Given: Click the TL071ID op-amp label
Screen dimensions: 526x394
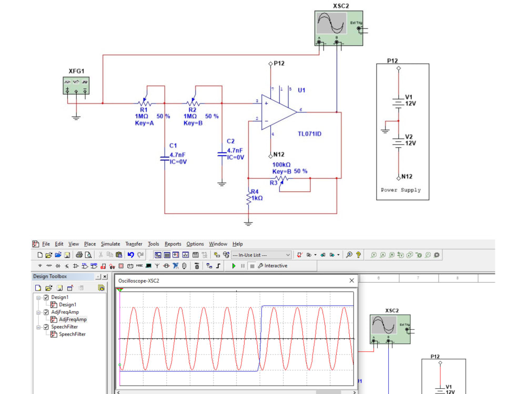Looking at the screenshot, I should [x=309, y=133].
